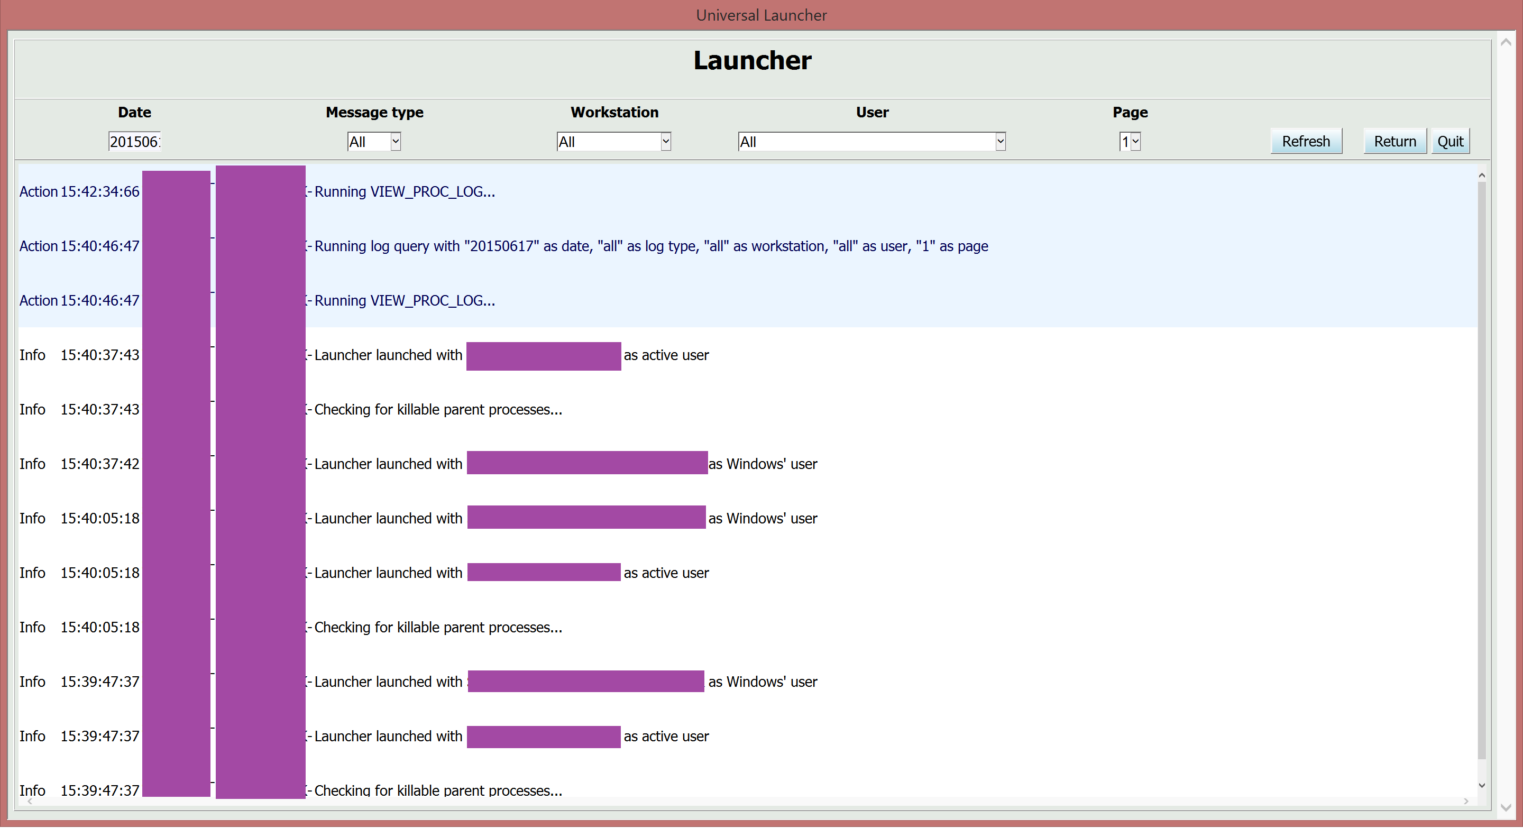Click the horizontal scroll left arrow

[30, 802]
